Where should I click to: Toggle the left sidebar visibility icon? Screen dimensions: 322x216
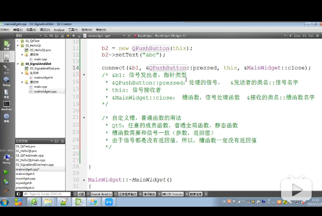point(18,194)
